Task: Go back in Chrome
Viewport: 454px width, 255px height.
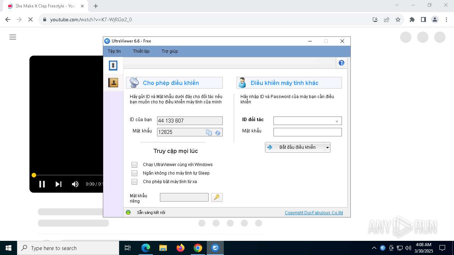Action: click(x=8, y=19)
